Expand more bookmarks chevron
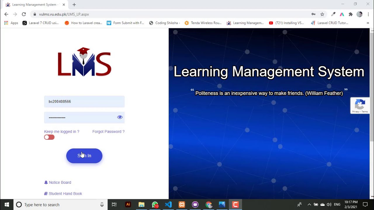This screenshot has width=374, height=210. 368,23
